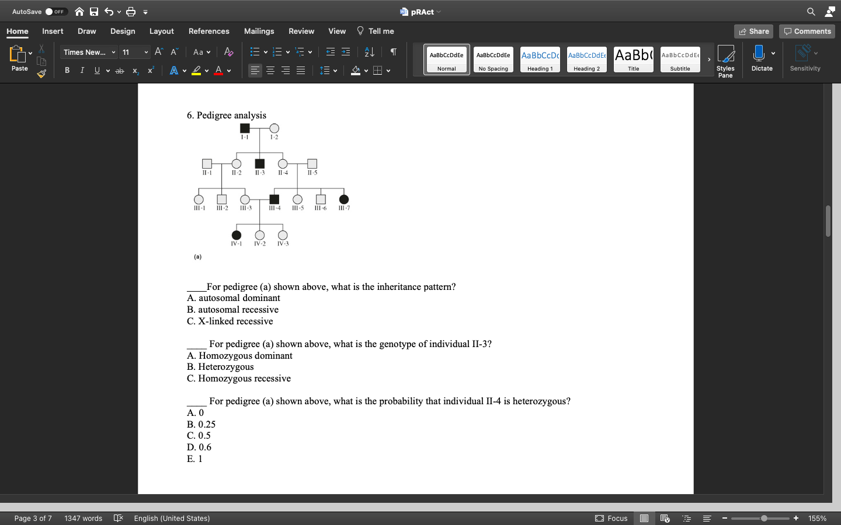Switch to the References tab
Screen dimensions: 841x525
(208, 31)
